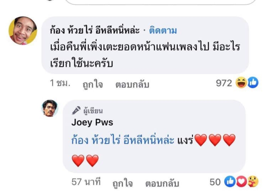Click the ติดตาม follow link
The height and width of the screenshot is (191, 267).
163,31
